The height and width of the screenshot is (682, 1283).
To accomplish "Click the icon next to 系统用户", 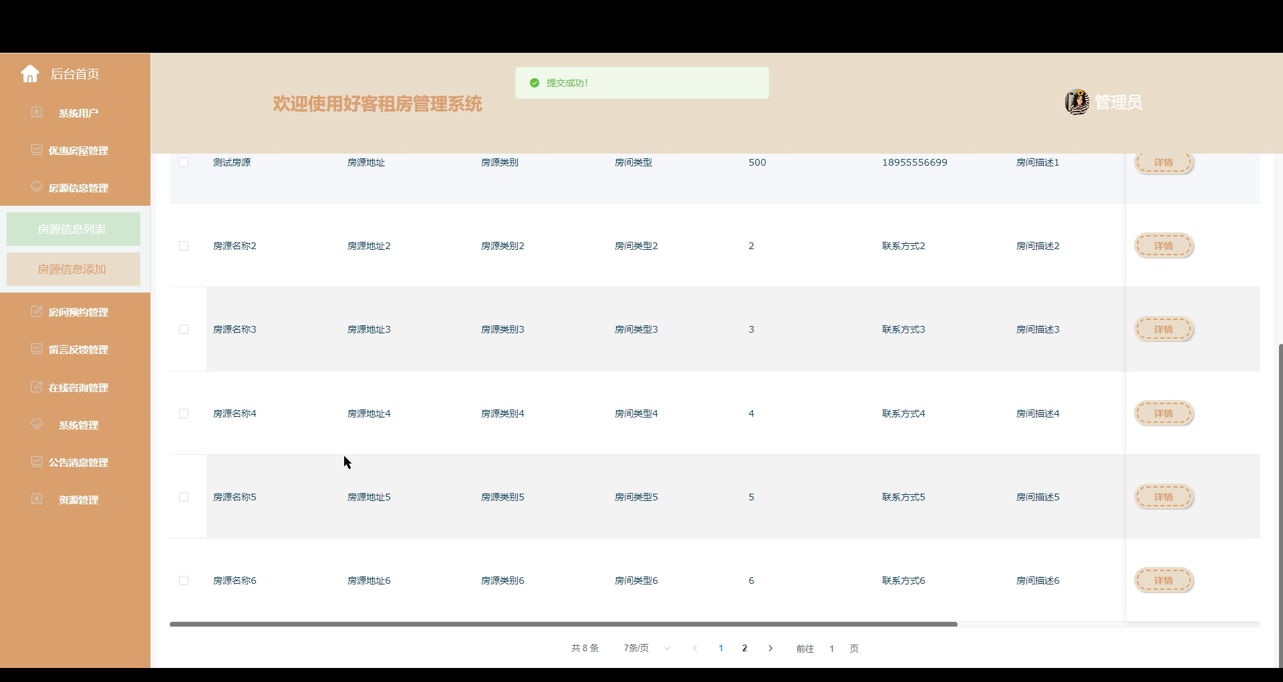I will [x=37, y=112].
